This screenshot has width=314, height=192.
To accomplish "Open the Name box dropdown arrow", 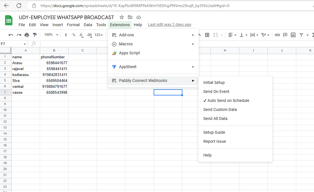I will coord(25,44).
